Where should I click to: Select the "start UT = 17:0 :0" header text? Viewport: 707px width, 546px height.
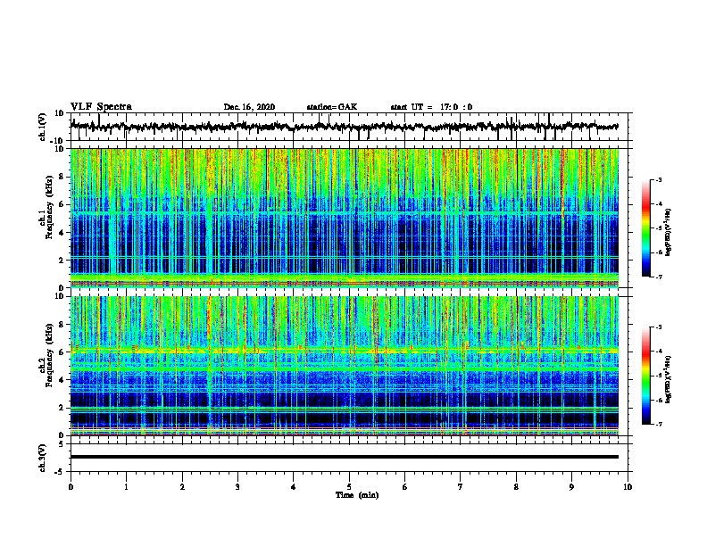pos(431,107)
